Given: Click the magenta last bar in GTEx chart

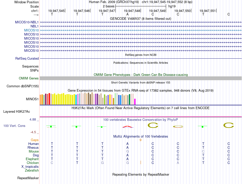Looking at the screenshot, I should [x=135, y=102].
